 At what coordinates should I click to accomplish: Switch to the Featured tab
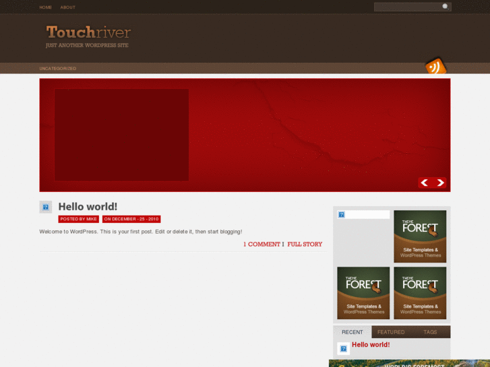tap(391, 332)
